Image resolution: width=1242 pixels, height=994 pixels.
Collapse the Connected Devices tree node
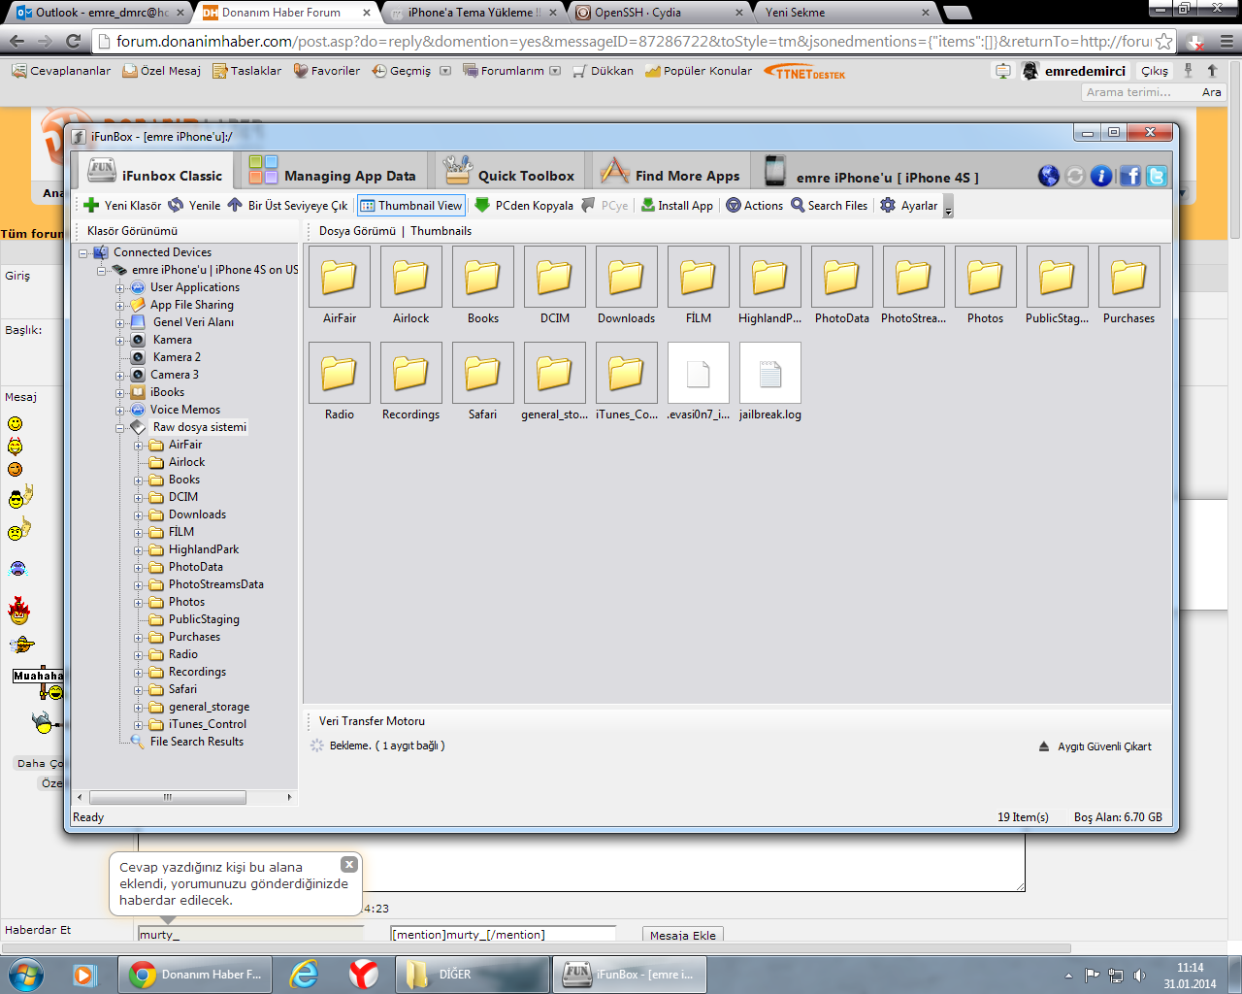[84, 253]
